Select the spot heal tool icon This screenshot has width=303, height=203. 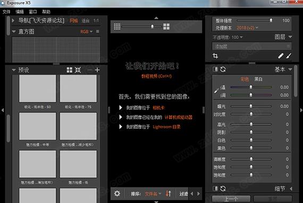[x=281, y=56]
